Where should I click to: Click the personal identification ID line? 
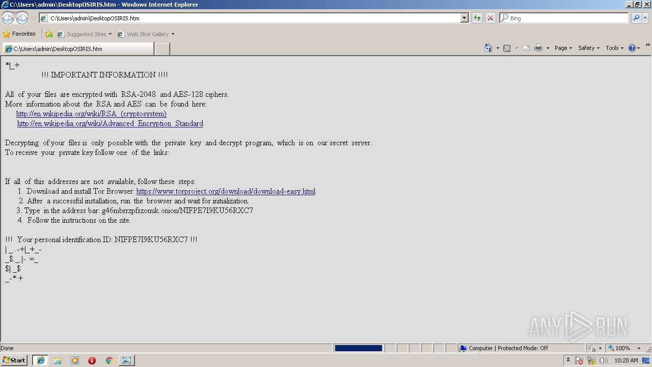tap(101, 240)
